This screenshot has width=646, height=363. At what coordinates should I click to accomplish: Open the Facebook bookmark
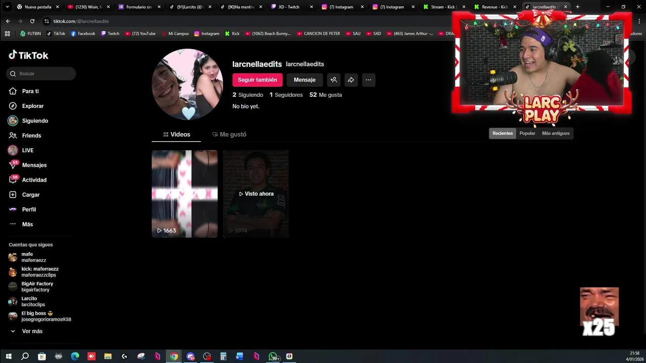point(83,34)
